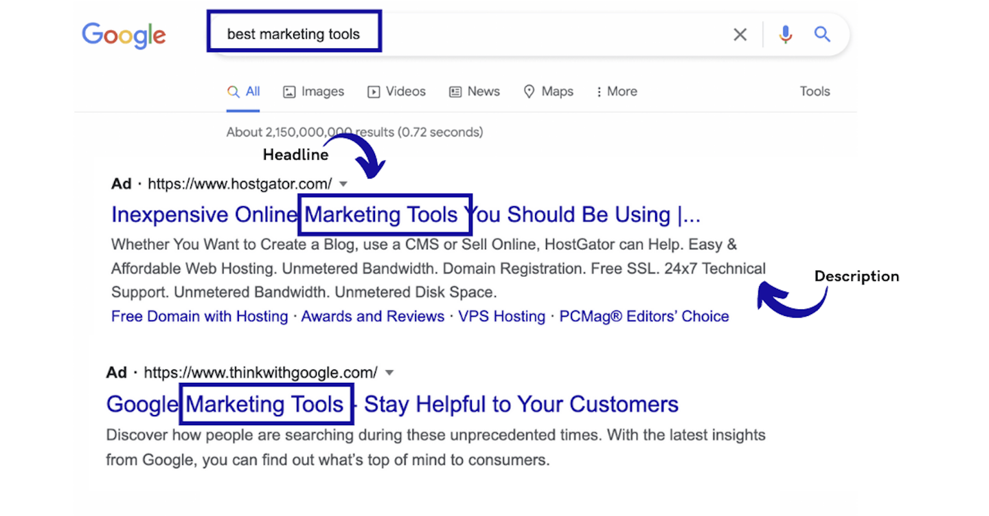Clear the search box using the X icon
The height and width of the screenshot is (516, 989).
[740, 34]
